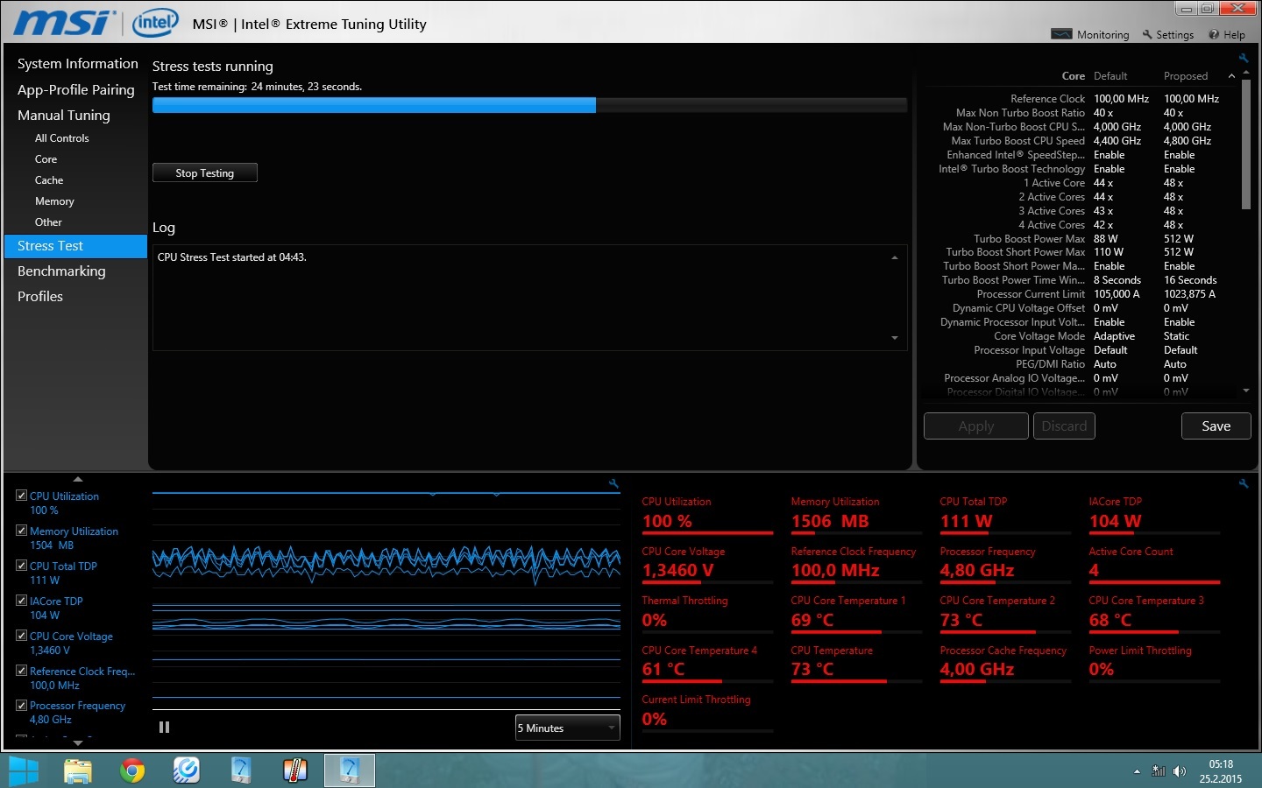Click the Active Core Count tile

click(1154, 564)
